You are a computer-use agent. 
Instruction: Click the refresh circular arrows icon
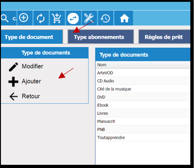41,19
